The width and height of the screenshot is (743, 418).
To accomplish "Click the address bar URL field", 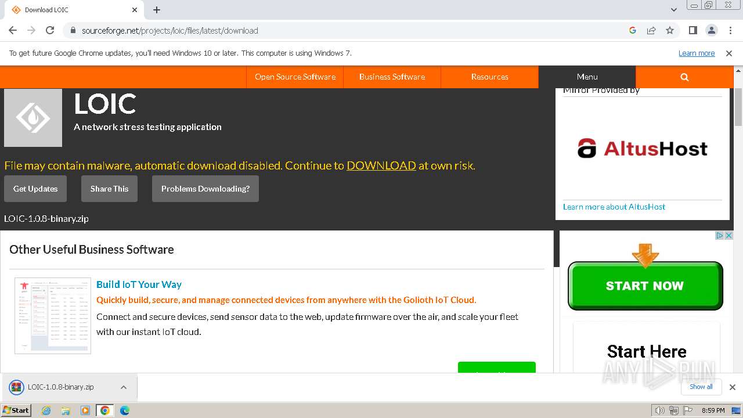I will tap(348, 30).
